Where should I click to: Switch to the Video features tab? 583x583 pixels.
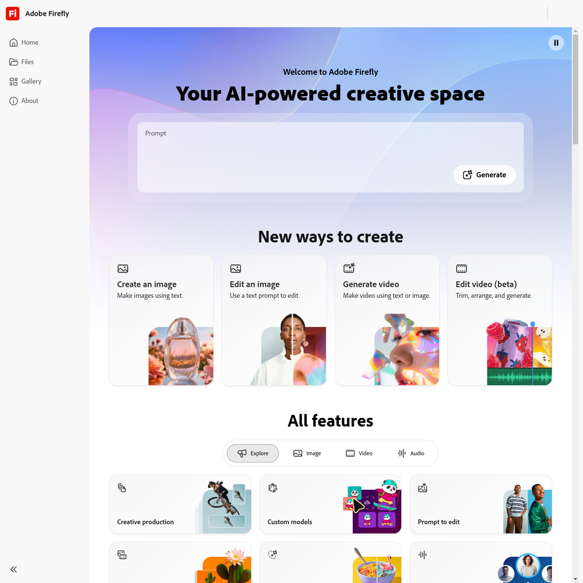[359, 453]
